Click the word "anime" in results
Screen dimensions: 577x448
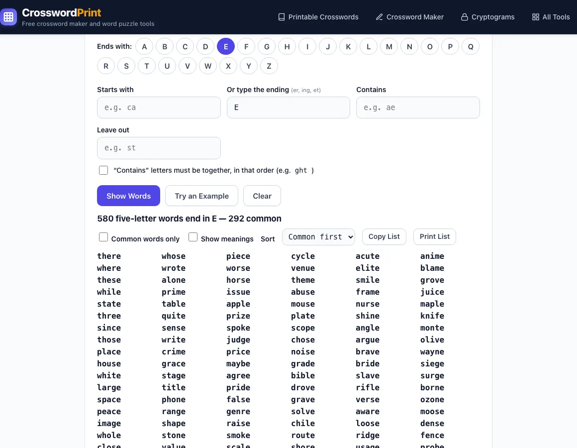point(432,256)
